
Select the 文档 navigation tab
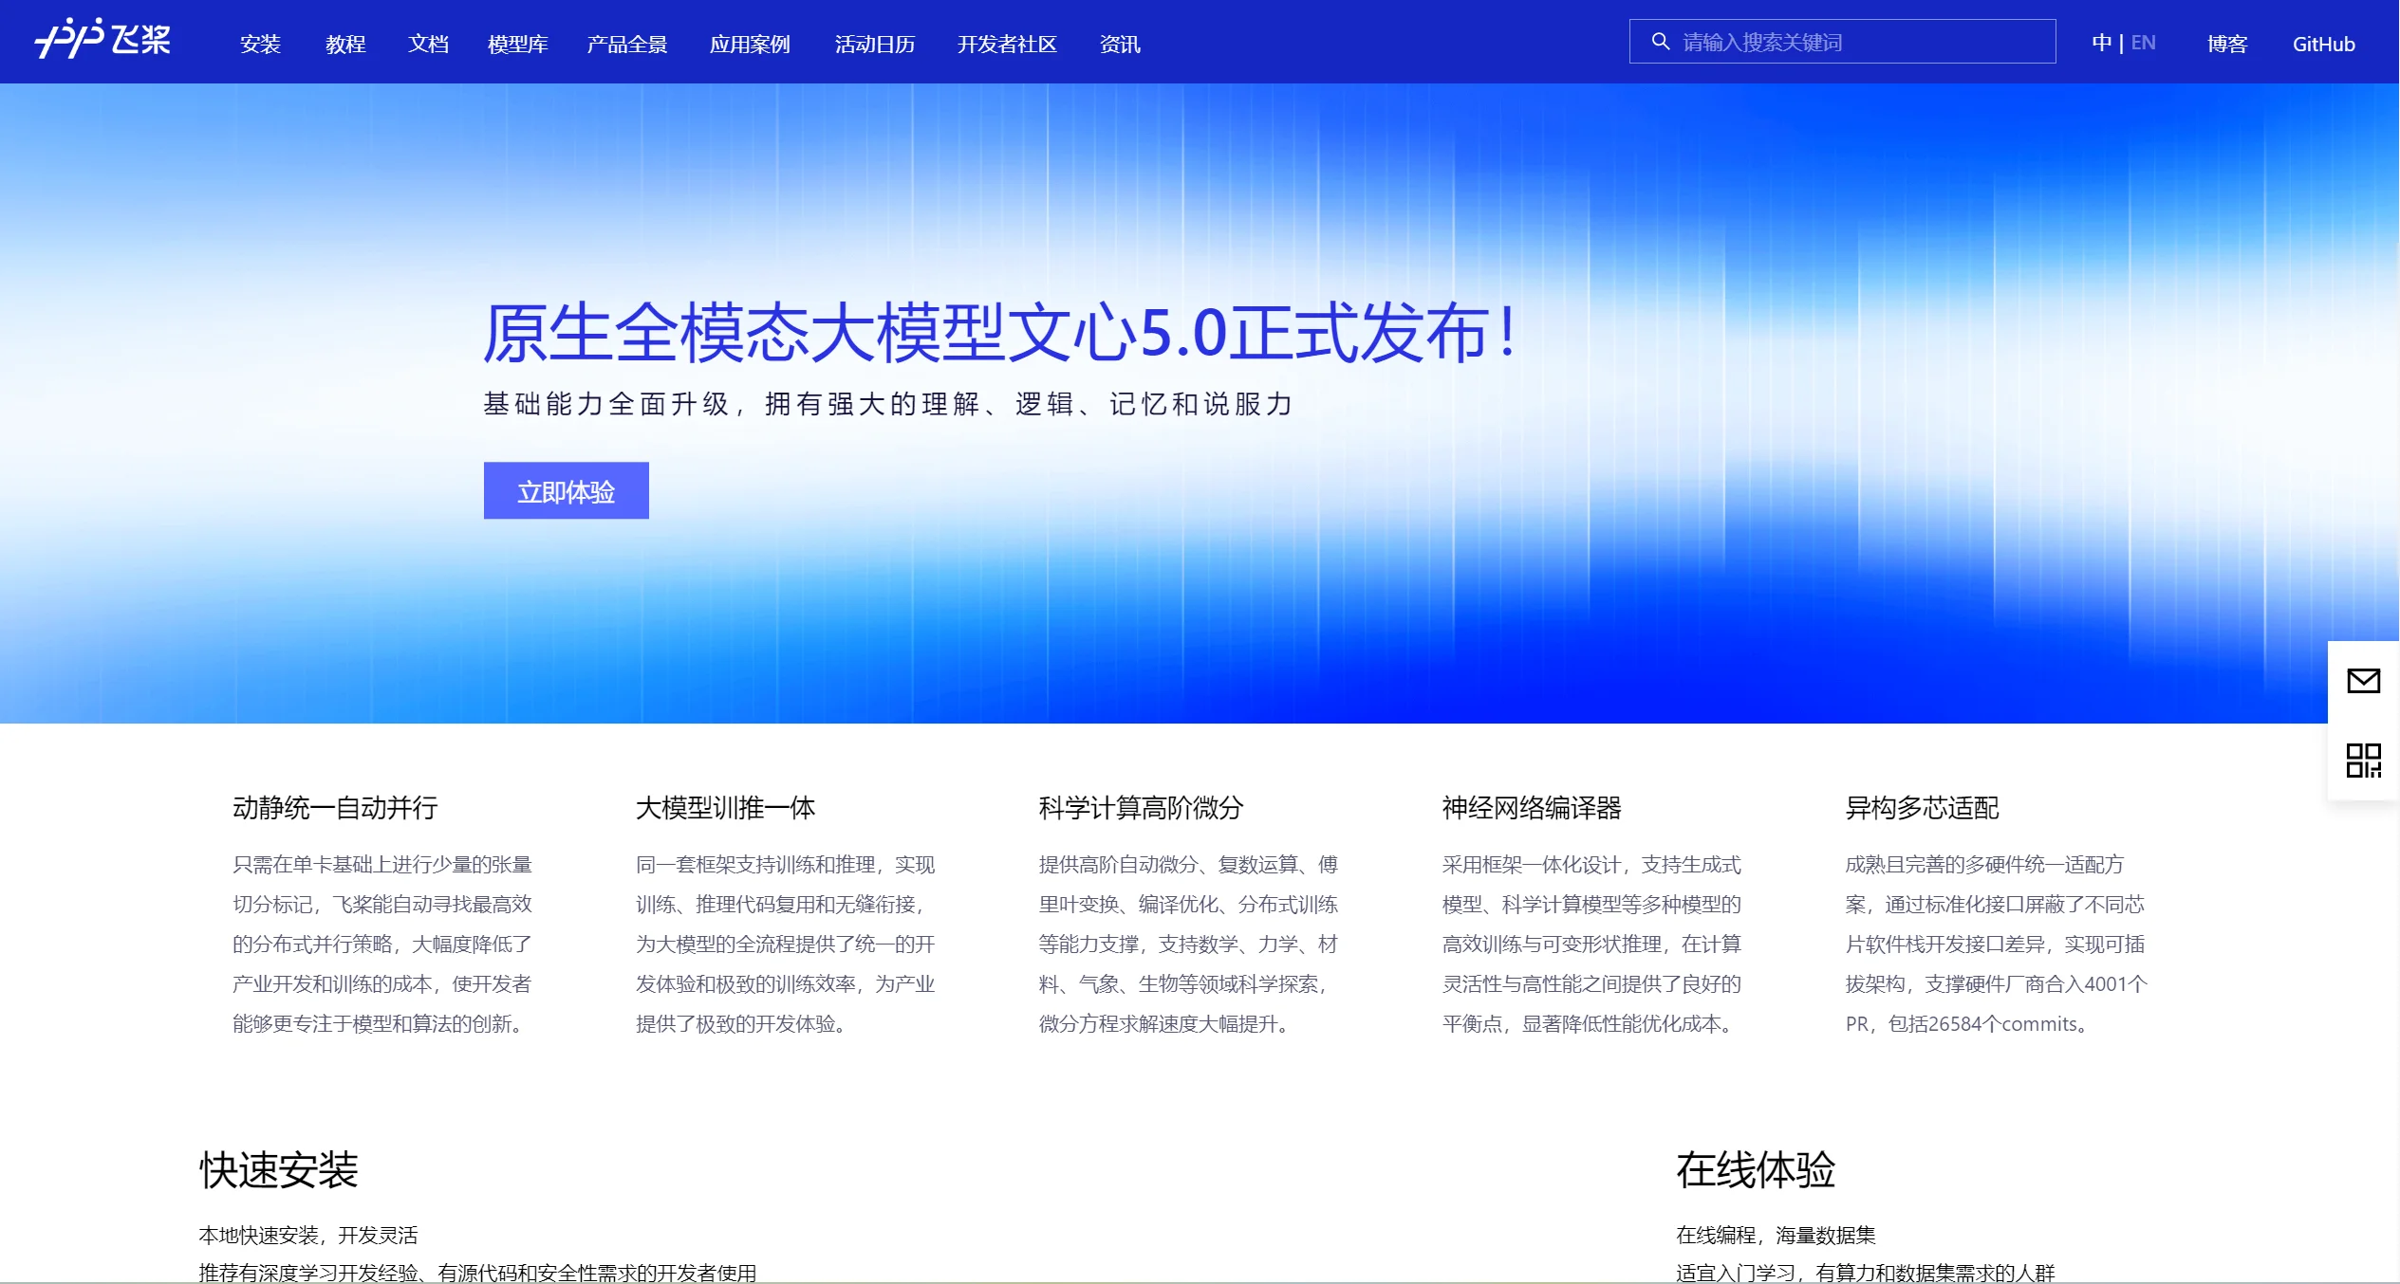coord(428,44)
